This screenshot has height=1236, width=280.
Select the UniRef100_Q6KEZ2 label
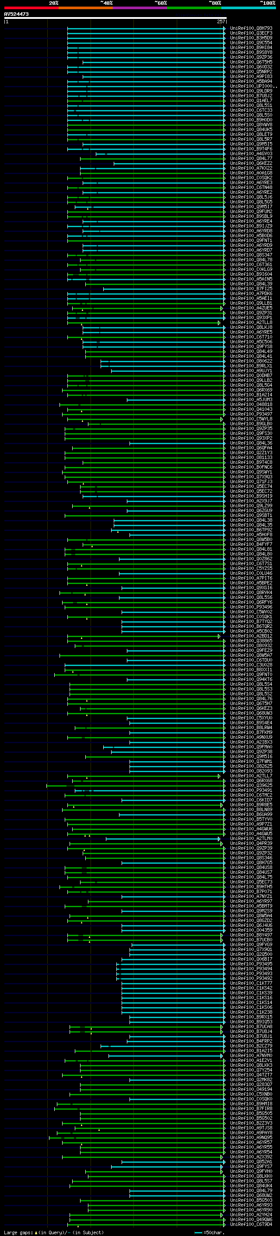[251, 163]
